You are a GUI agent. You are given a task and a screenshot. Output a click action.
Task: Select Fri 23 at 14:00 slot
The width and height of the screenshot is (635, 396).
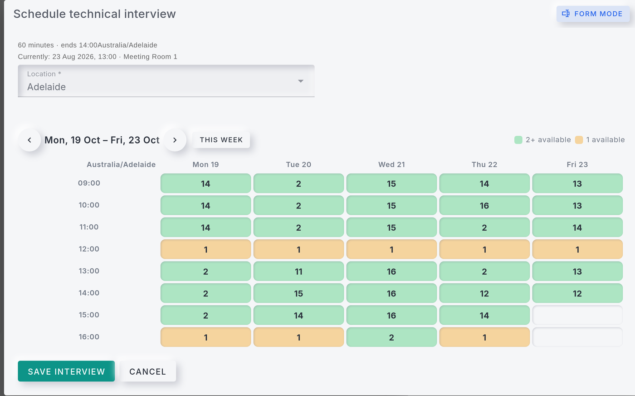click(x=577, y=293)
